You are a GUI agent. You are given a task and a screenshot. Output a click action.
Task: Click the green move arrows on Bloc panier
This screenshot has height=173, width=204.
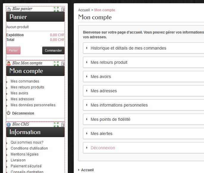click(x=56, y=9)
